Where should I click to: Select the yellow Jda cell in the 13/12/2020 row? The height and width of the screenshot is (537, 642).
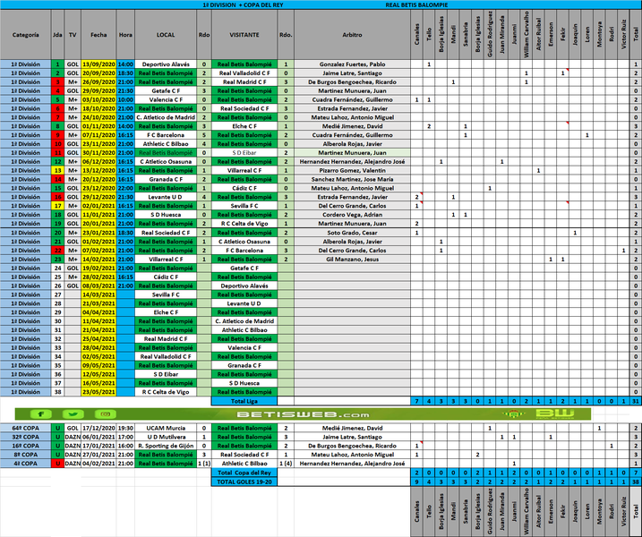57,170
